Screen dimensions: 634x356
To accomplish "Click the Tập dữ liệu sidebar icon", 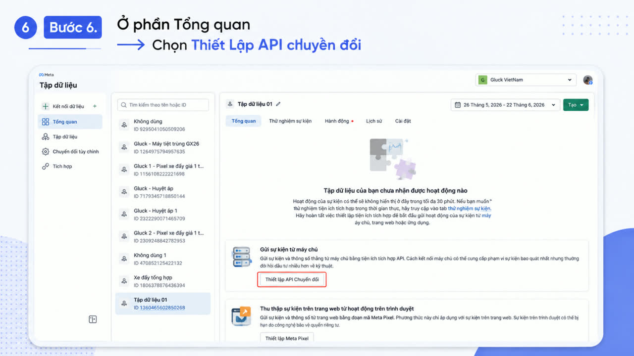I will click(46, 136).
